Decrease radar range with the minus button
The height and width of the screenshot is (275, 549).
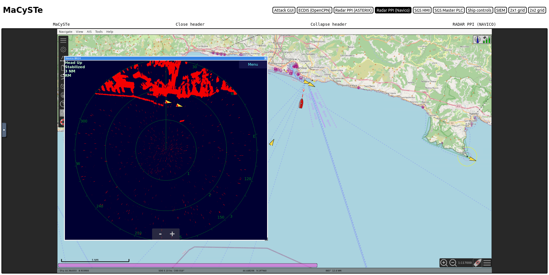(x=160, y=234)
